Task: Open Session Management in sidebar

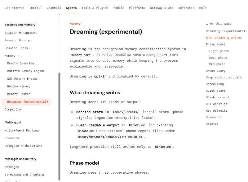Action: pos(21,33)
